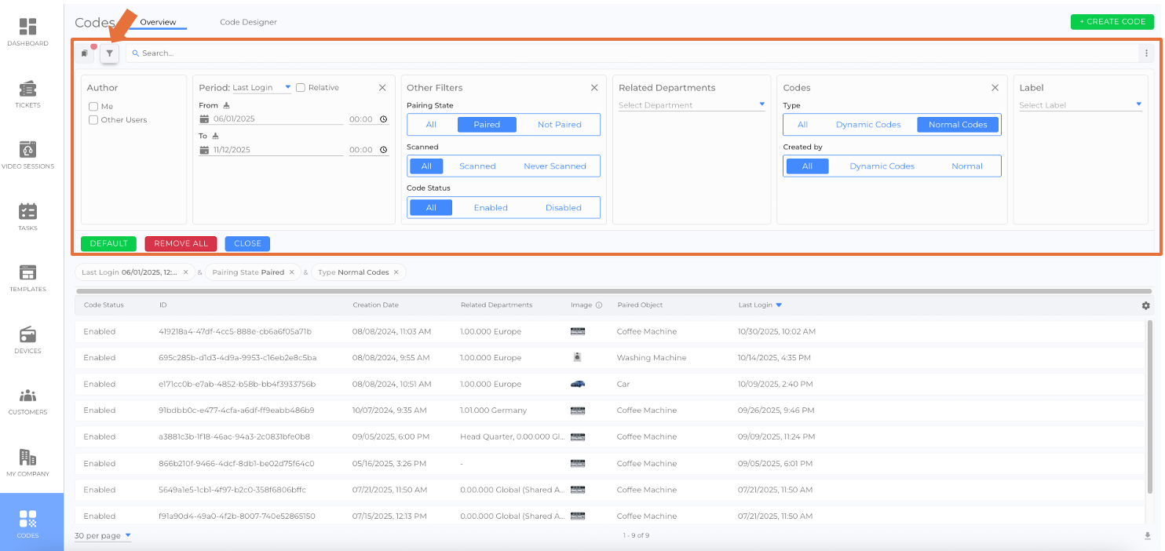Open the Select Label dropdown

(x=1080, y=105)
